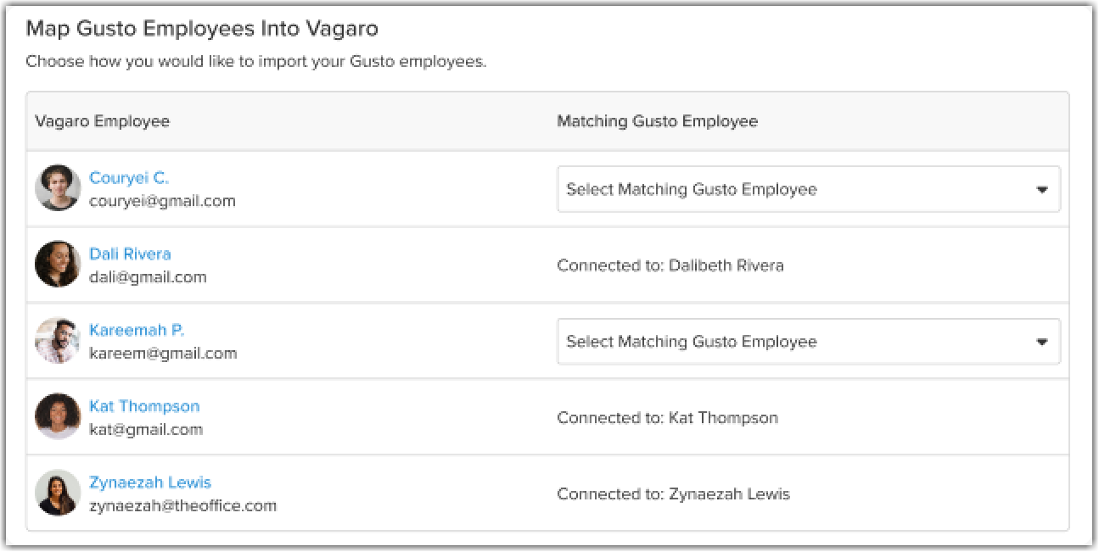This screenshot has width=1099, height=552.
Task: Click the Connected to: Kat Thompson text
Action: coord(667,417)
